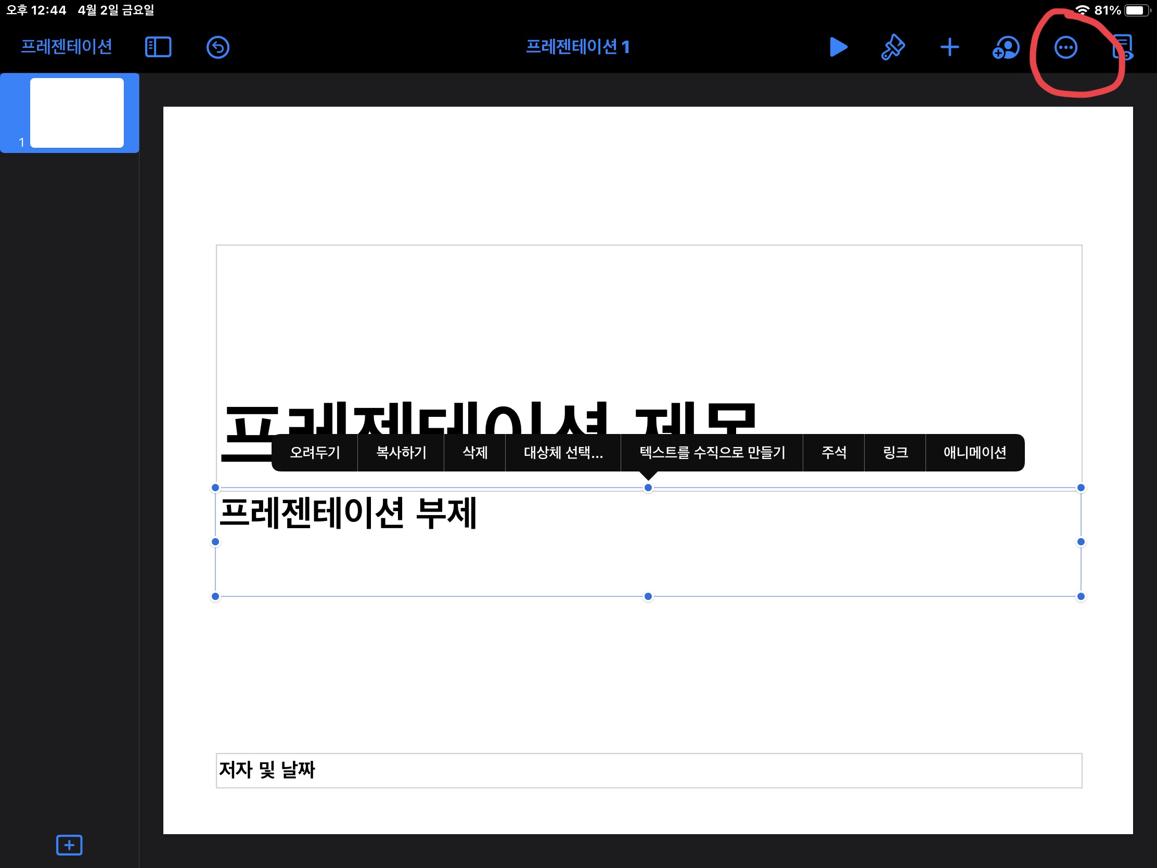Screen dimensions: 1157x868
Task: Tap the 프레젠테이션 1 document title
Action: (577, 47)
